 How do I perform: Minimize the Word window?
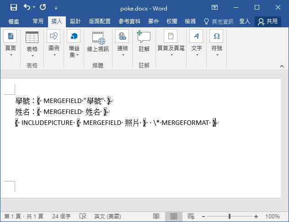(x=236, y=8)
